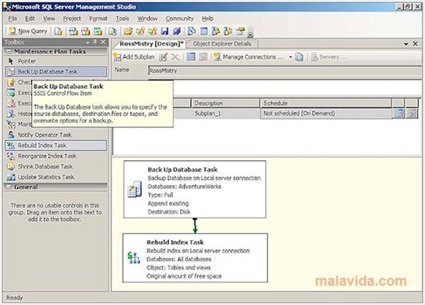Click the subplan properties pencil icon
Image resolution: width=425 pixels, height=305 pixels.
click(163, 57)
